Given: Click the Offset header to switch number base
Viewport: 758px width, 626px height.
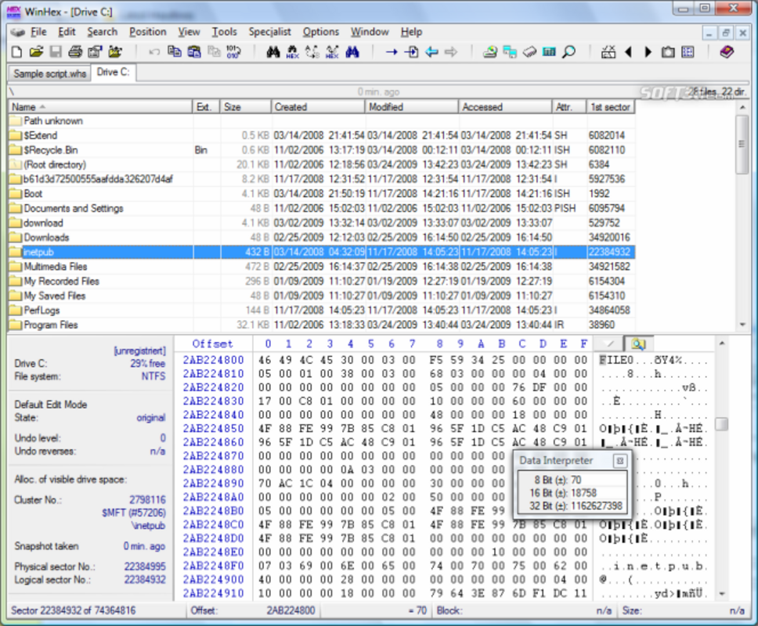Looking at the screenshot, I should pos(213,344).
